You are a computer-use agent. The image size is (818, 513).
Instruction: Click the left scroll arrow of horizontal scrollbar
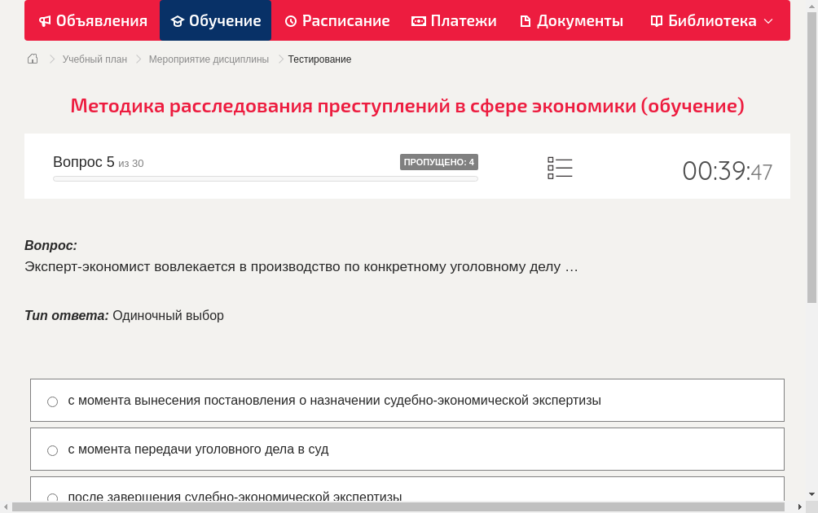click(x=7, y=506)
